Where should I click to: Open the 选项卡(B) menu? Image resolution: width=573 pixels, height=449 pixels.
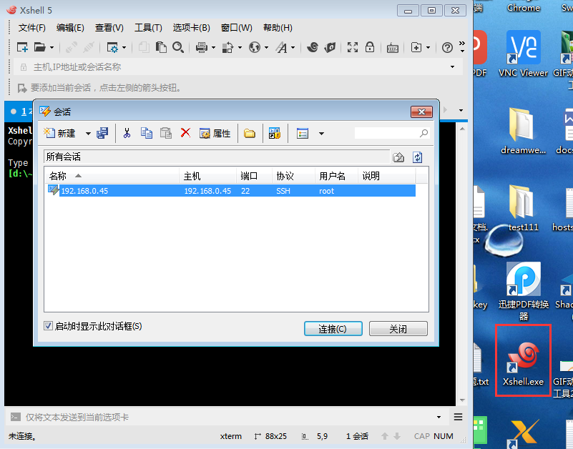[192, 28]
